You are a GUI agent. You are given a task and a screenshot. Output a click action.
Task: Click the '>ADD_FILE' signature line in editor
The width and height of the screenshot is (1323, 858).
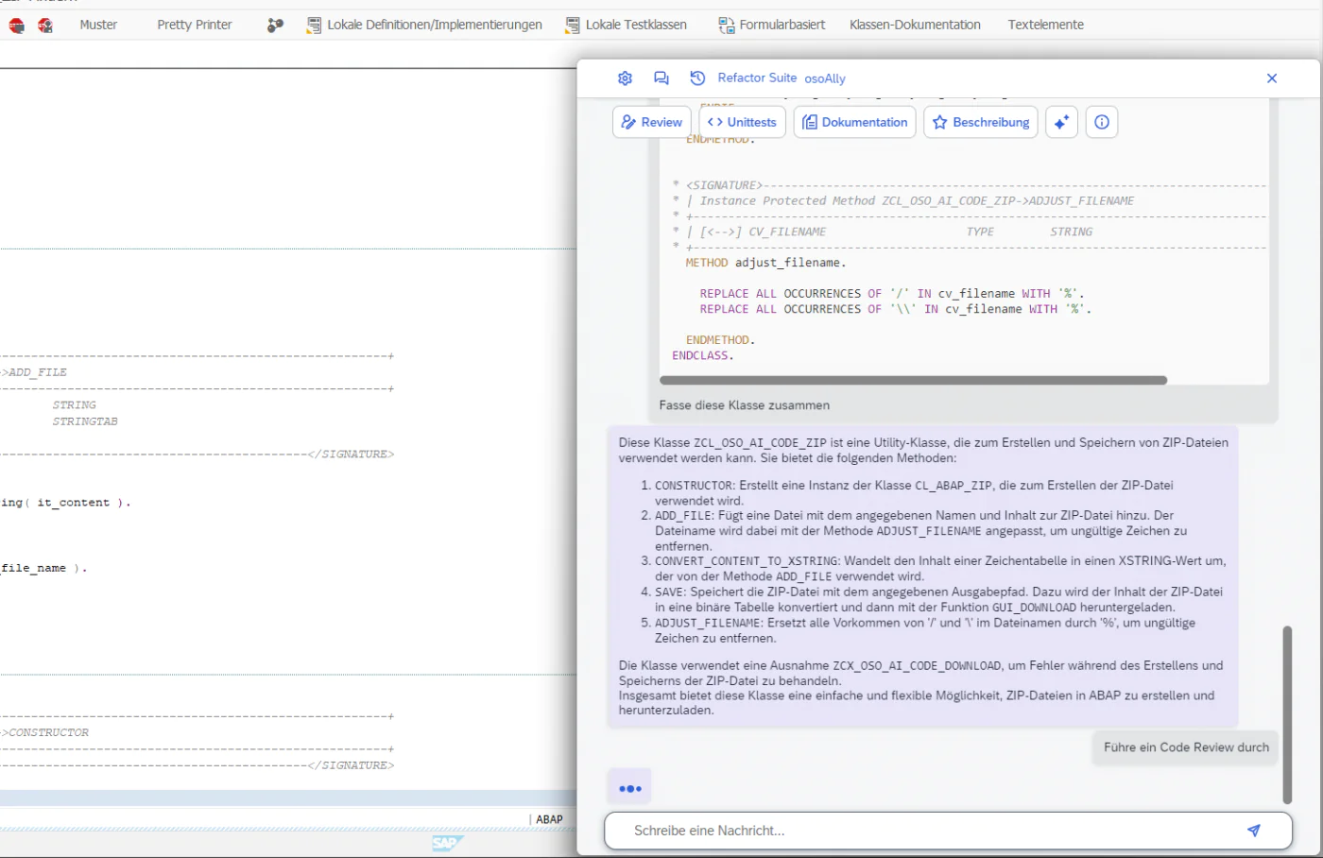click(34, 372)
